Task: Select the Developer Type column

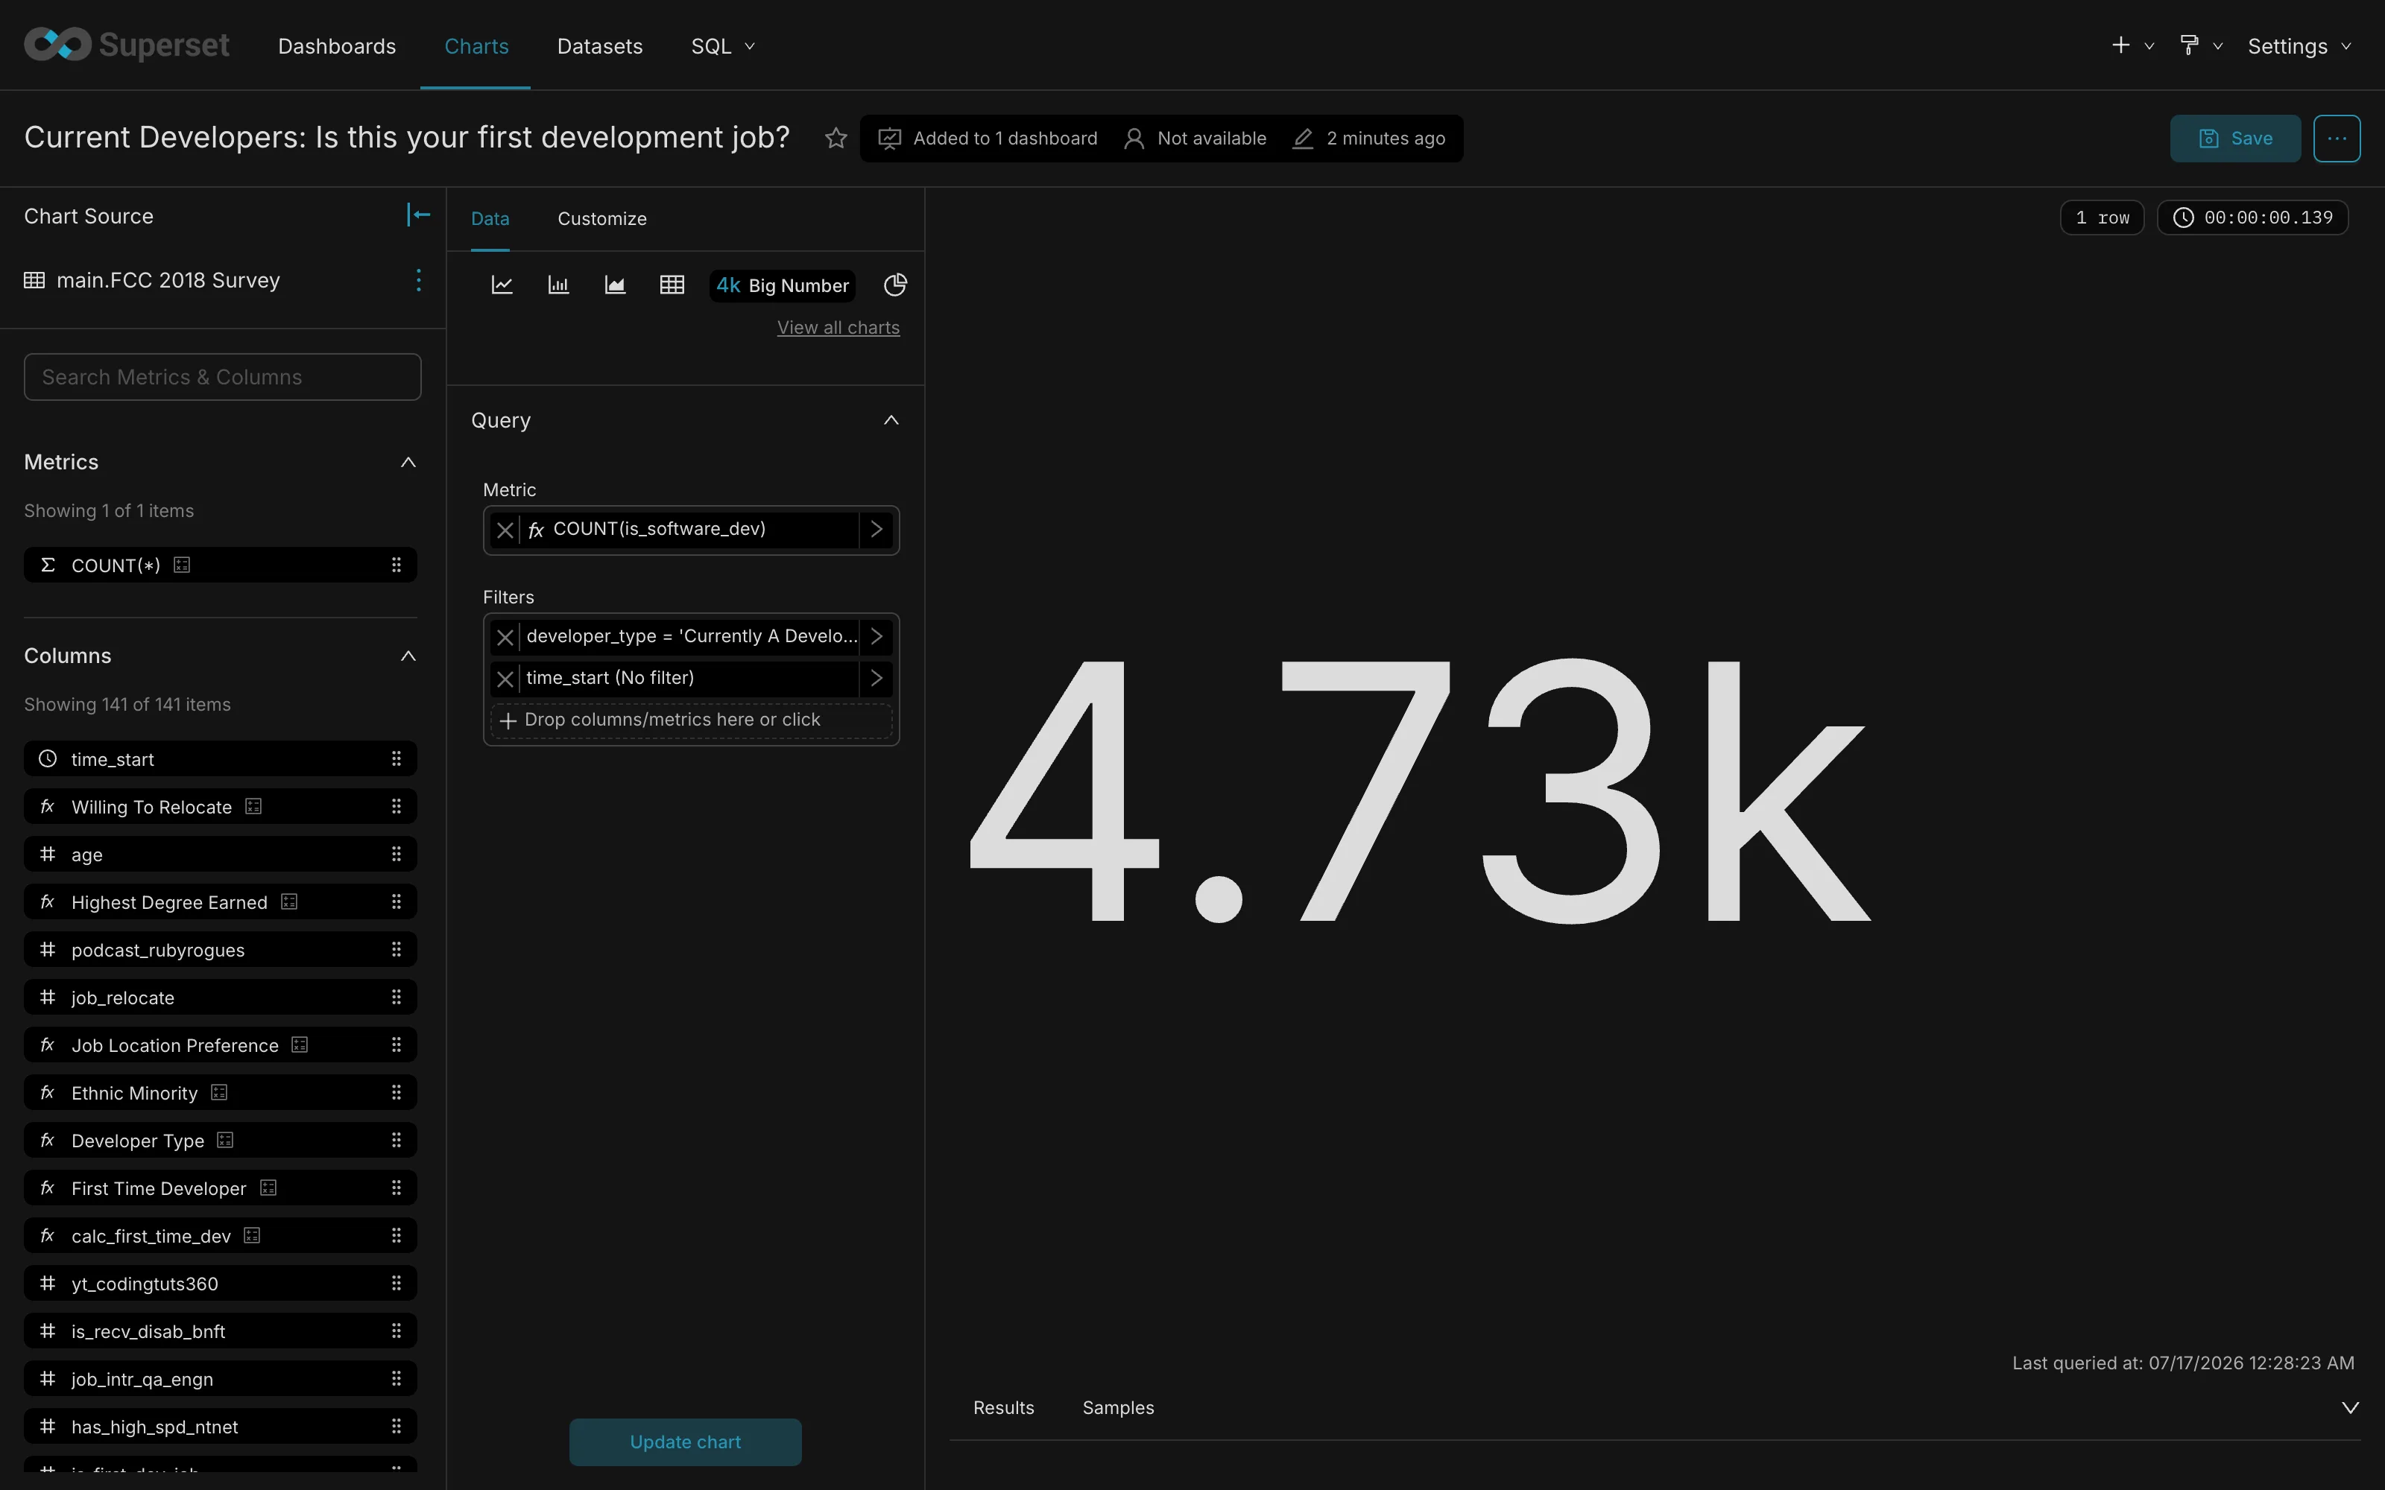Action: tap(221, 1140)
